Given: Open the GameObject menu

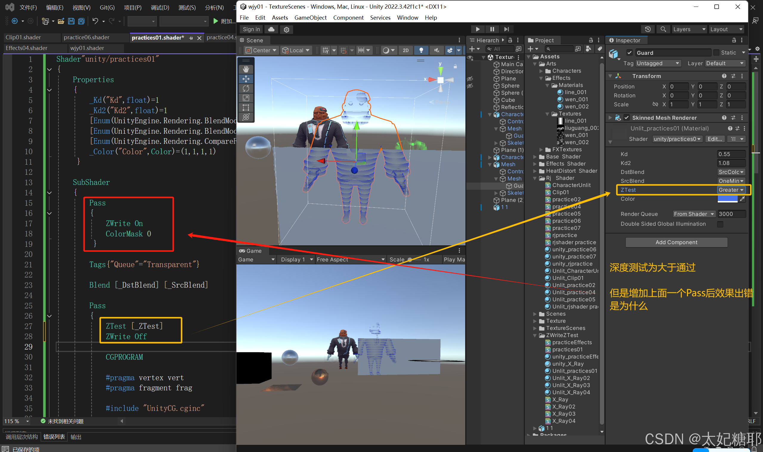Looking at the screenshot, I should tap(310, 18).
